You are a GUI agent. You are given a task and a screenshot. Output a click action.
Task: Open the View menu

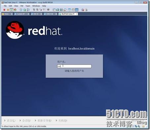16,6
